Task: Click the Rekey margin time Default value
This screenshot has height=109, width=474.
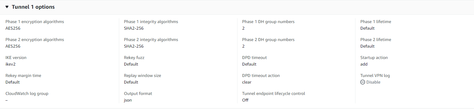Action: [x=13, y=82]
